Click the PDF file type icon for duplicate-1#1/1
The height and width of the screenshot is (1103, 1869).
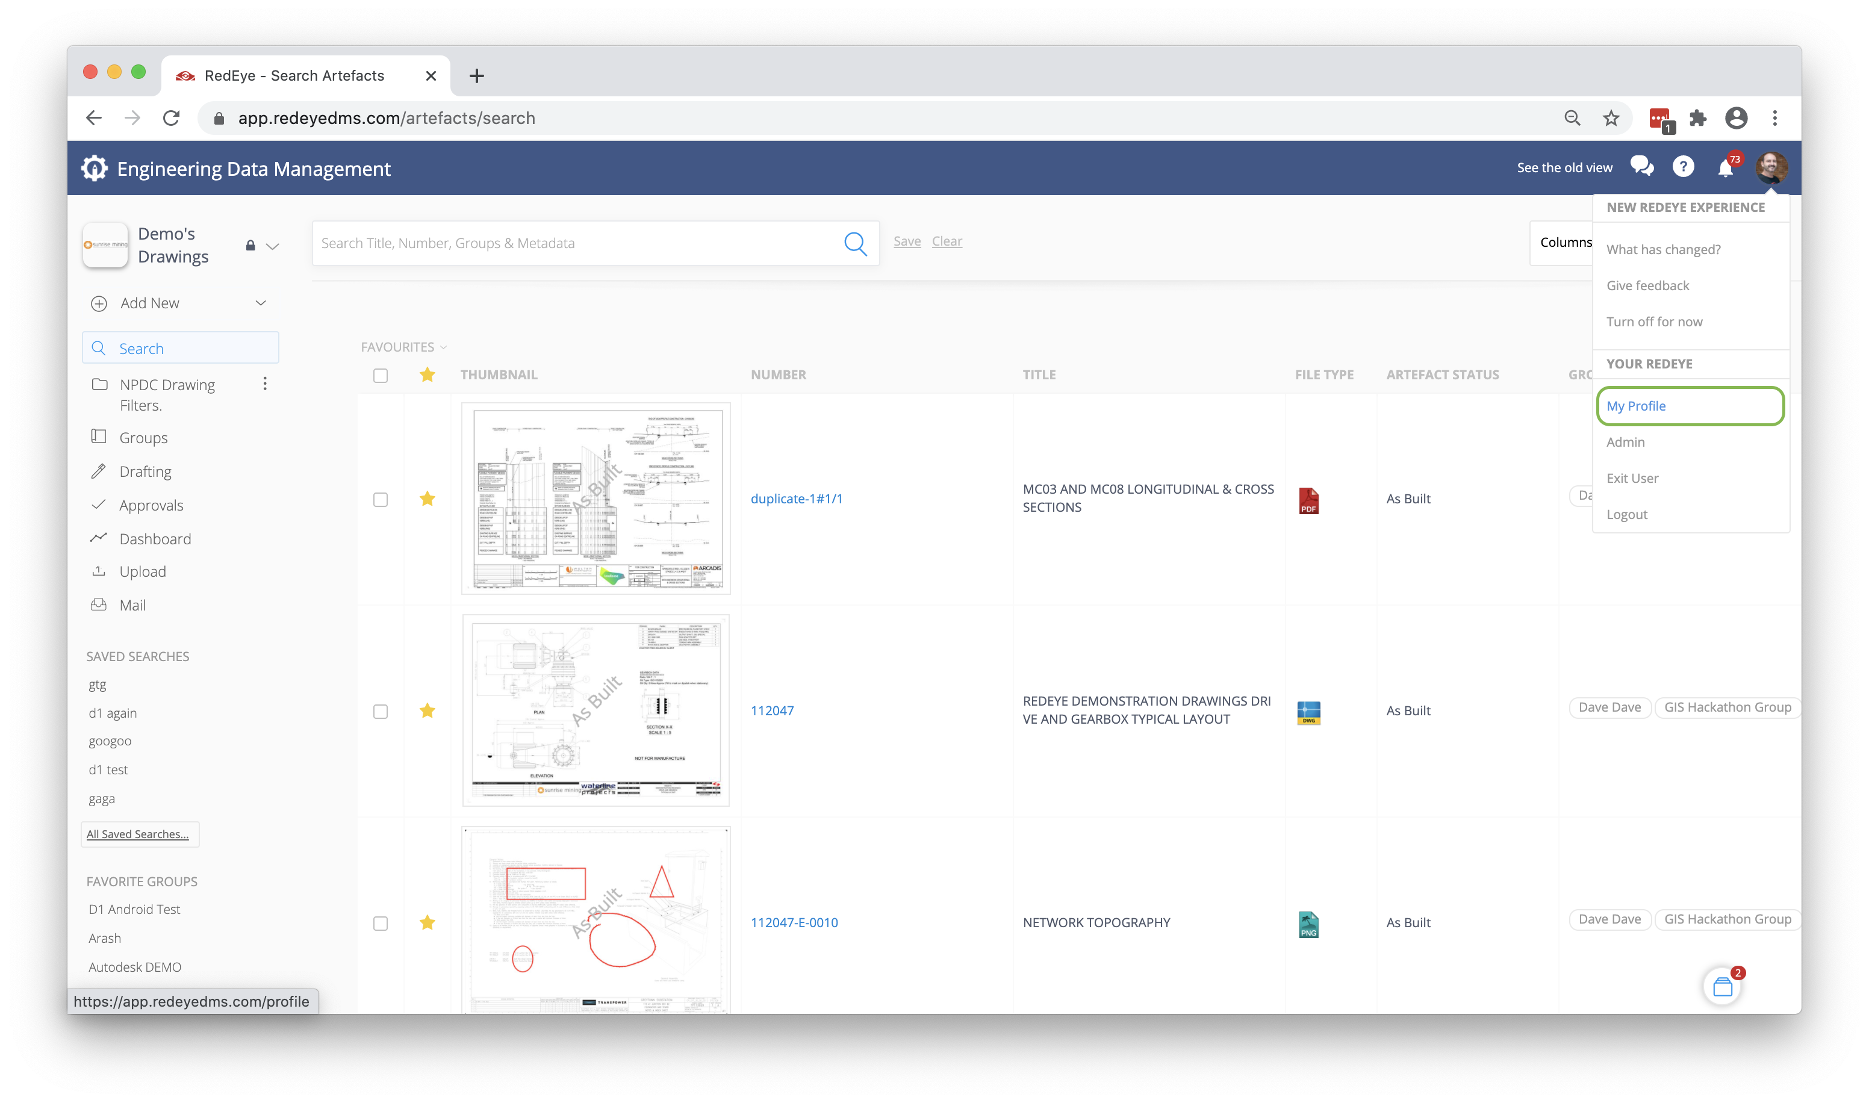1308,500
